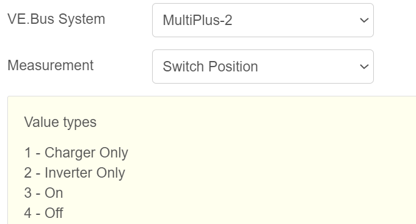The width and height of the screenshot is (416, 224).
Task: Click the MultiPlus-2 selected text
Action: (197, 20)
